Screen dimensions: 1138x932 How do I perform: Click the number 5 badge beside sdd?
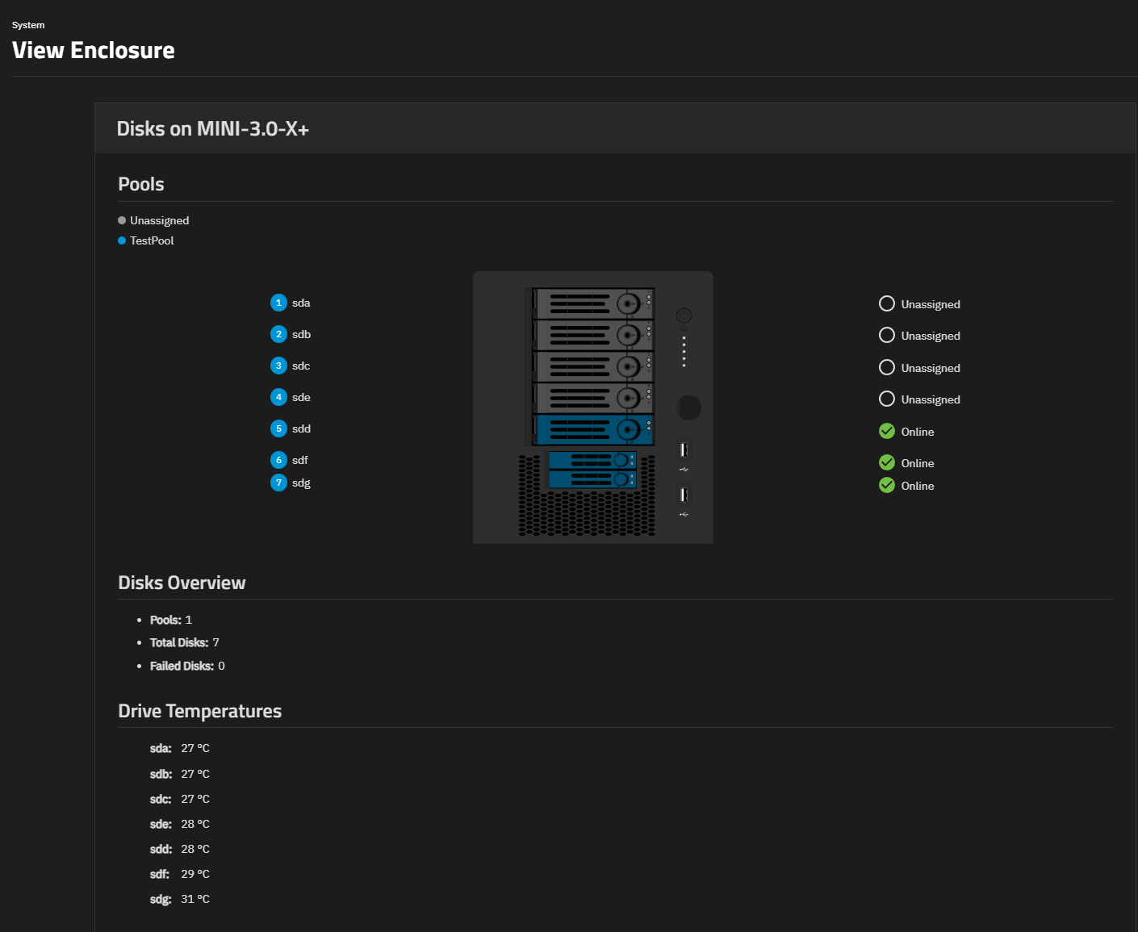point(278,428)
